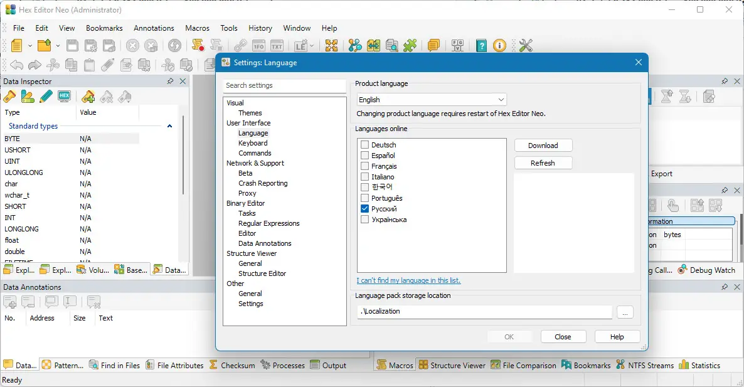Click the Start macro recording scroll icon
Screen dimensions: 744x387
(198, 46)
